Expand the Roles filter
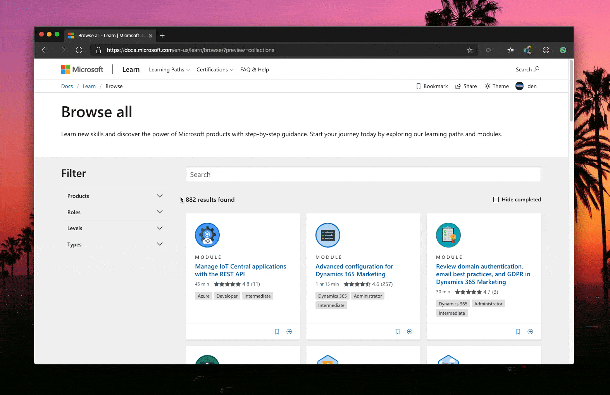Viewport: 610px width, 395px height. [114, 212]
